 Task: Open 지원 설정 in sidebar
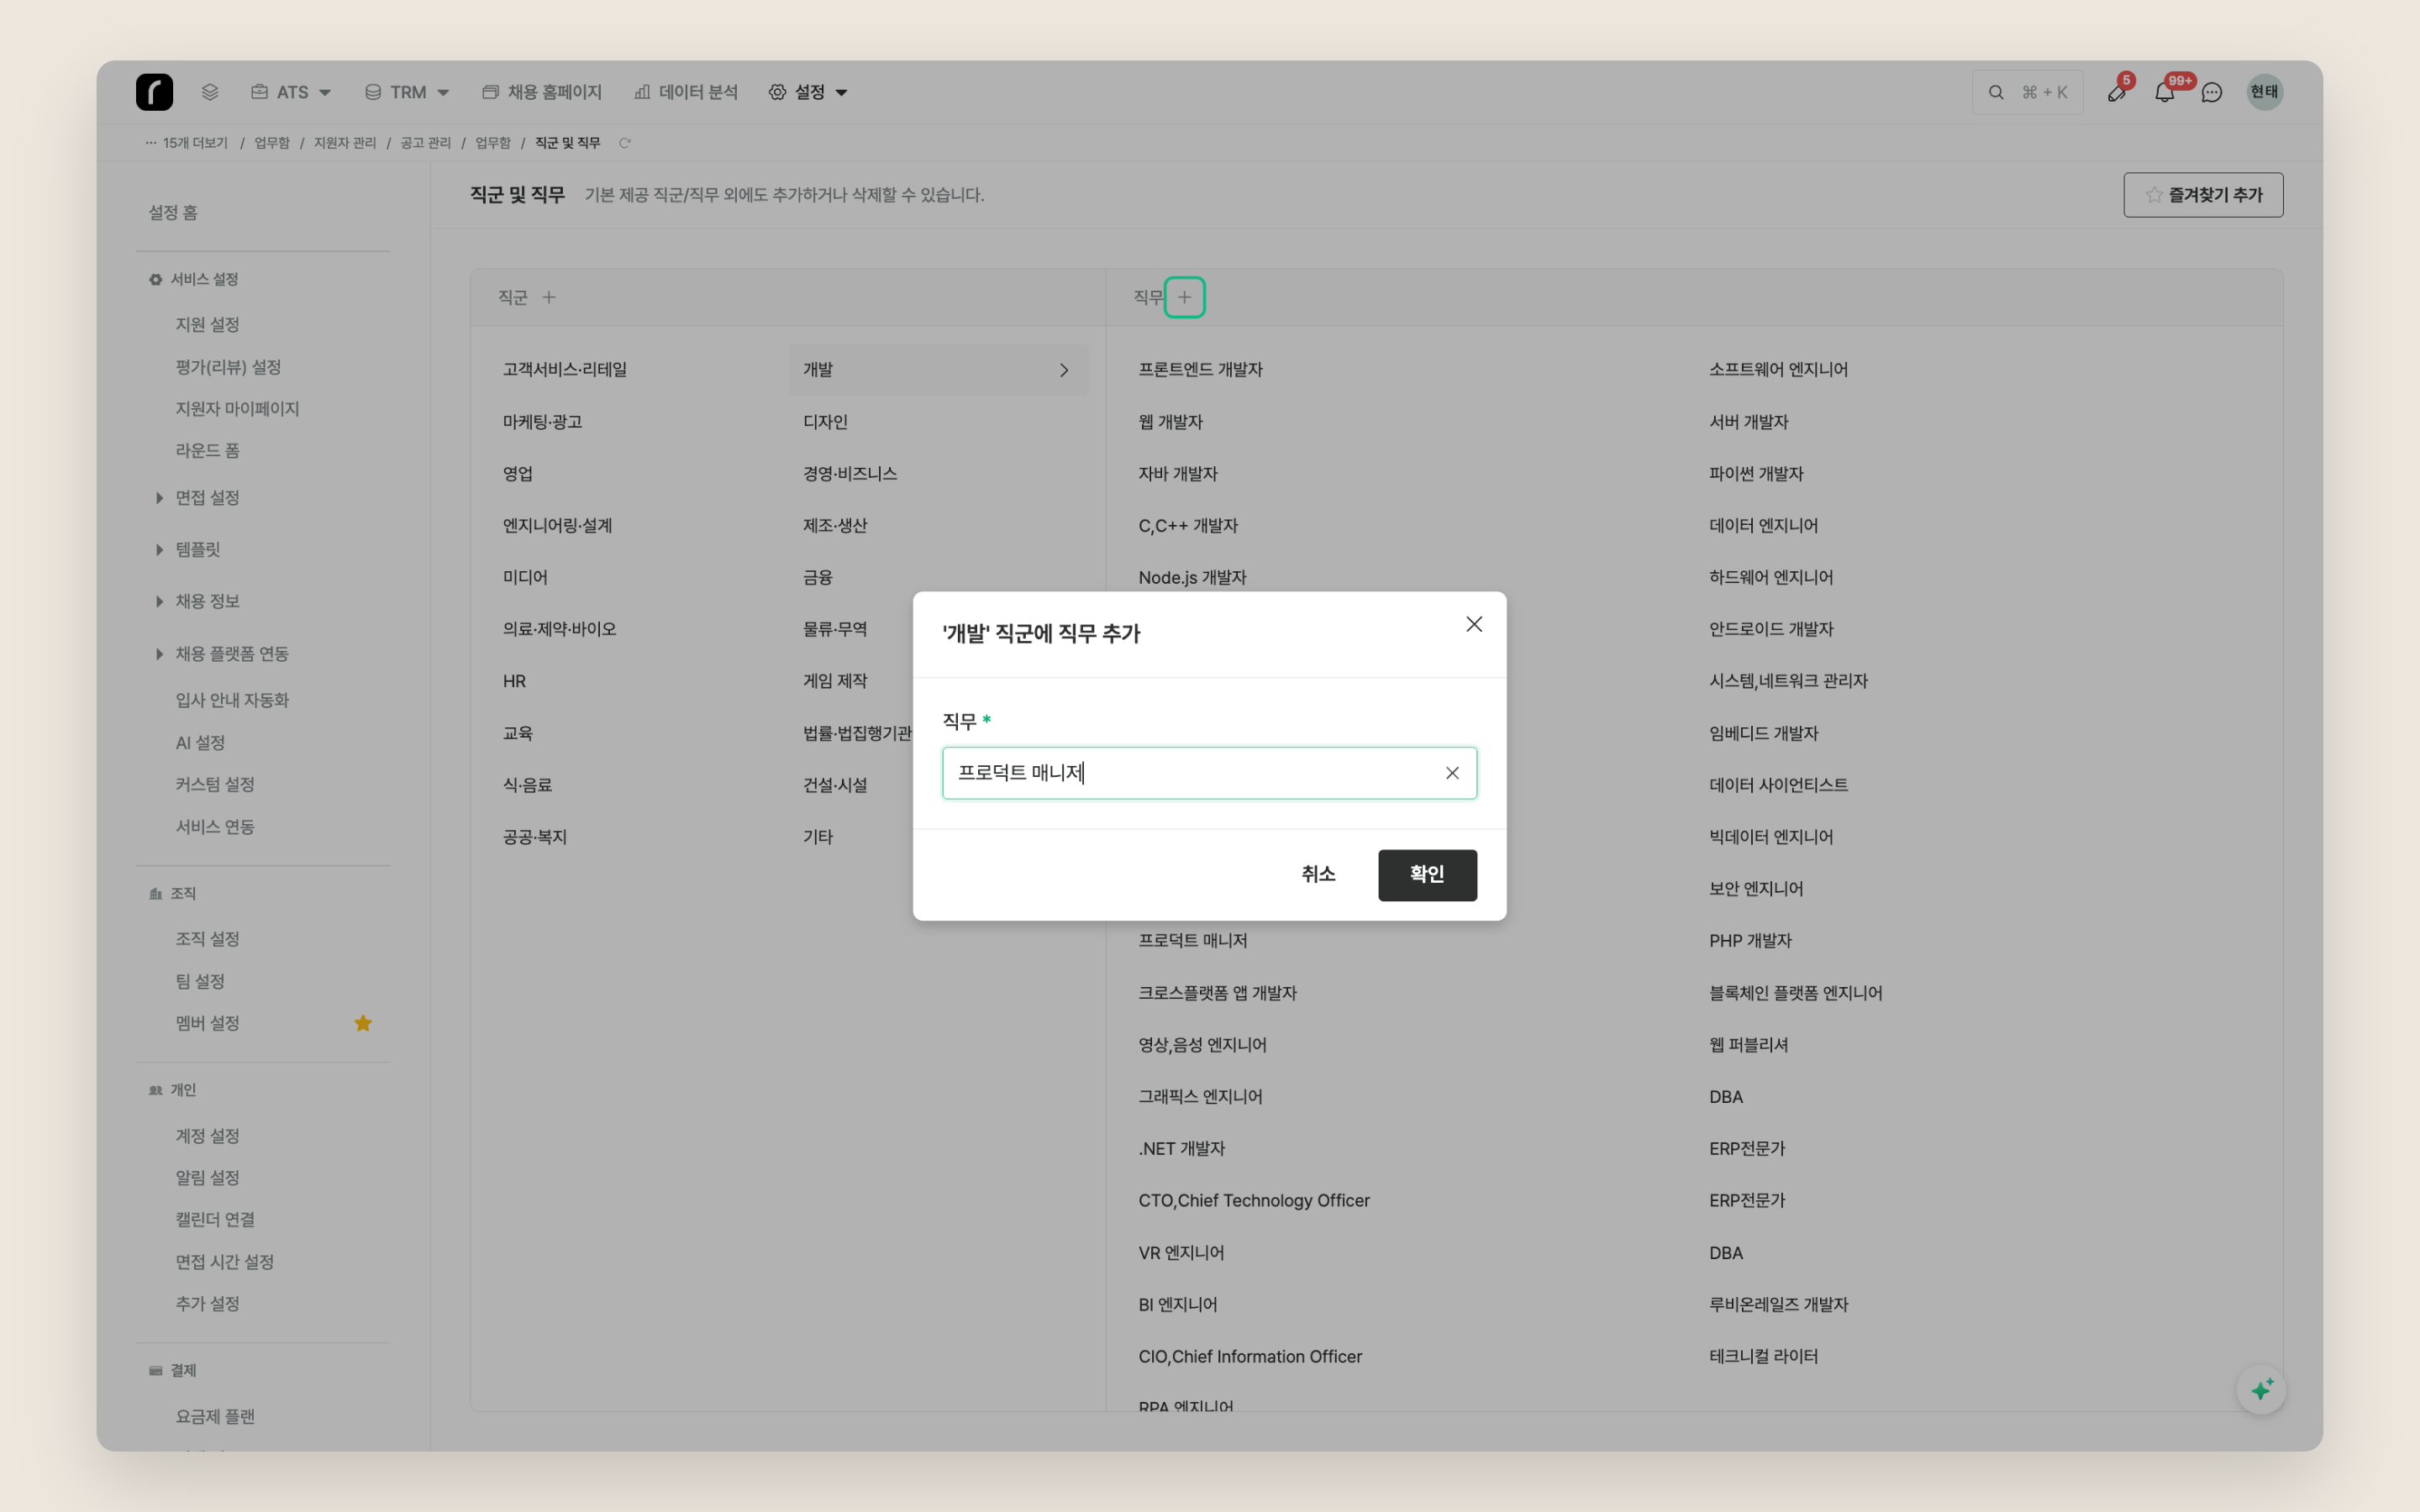point(207,324)
